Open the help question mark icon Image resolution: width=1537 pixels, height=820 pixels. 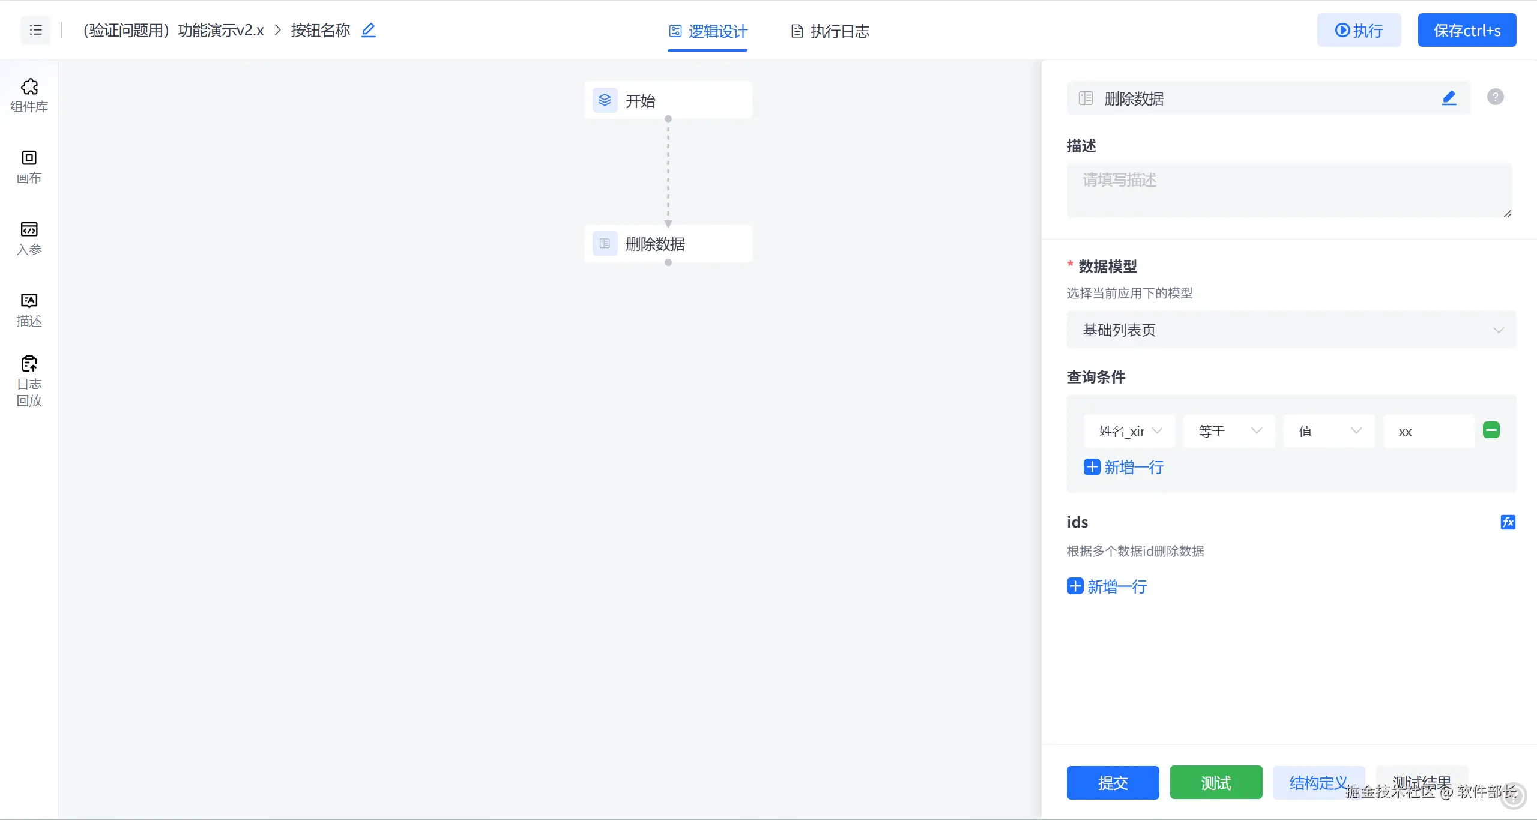click(x=1495, y=97)
